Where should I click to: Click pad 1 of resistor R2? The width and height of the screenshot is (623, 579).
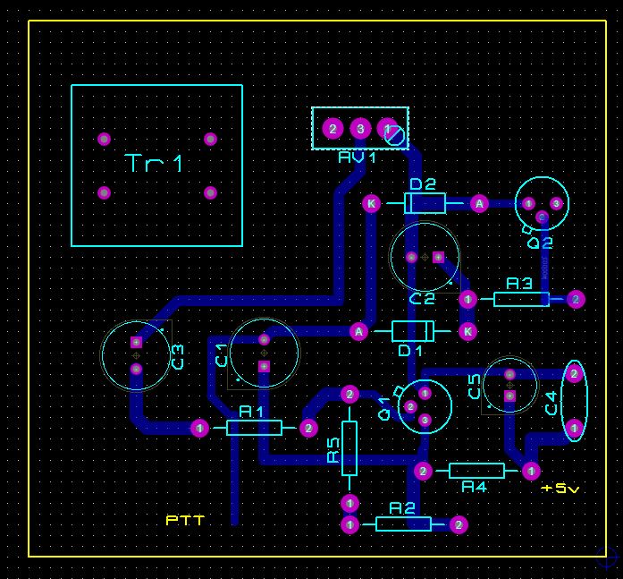[x=349, y=525]
